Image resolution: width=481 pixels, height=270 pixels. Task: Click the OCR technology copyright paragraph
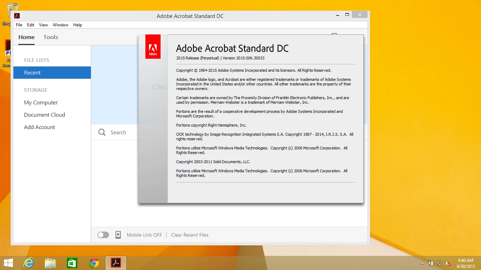point(265,136)
